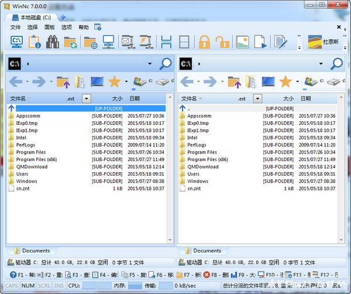Viewport: 351px width, 294px height.
Task: Click the closed padlock encrypt icon
Action: pyautogui.click(x=204, y=42)
